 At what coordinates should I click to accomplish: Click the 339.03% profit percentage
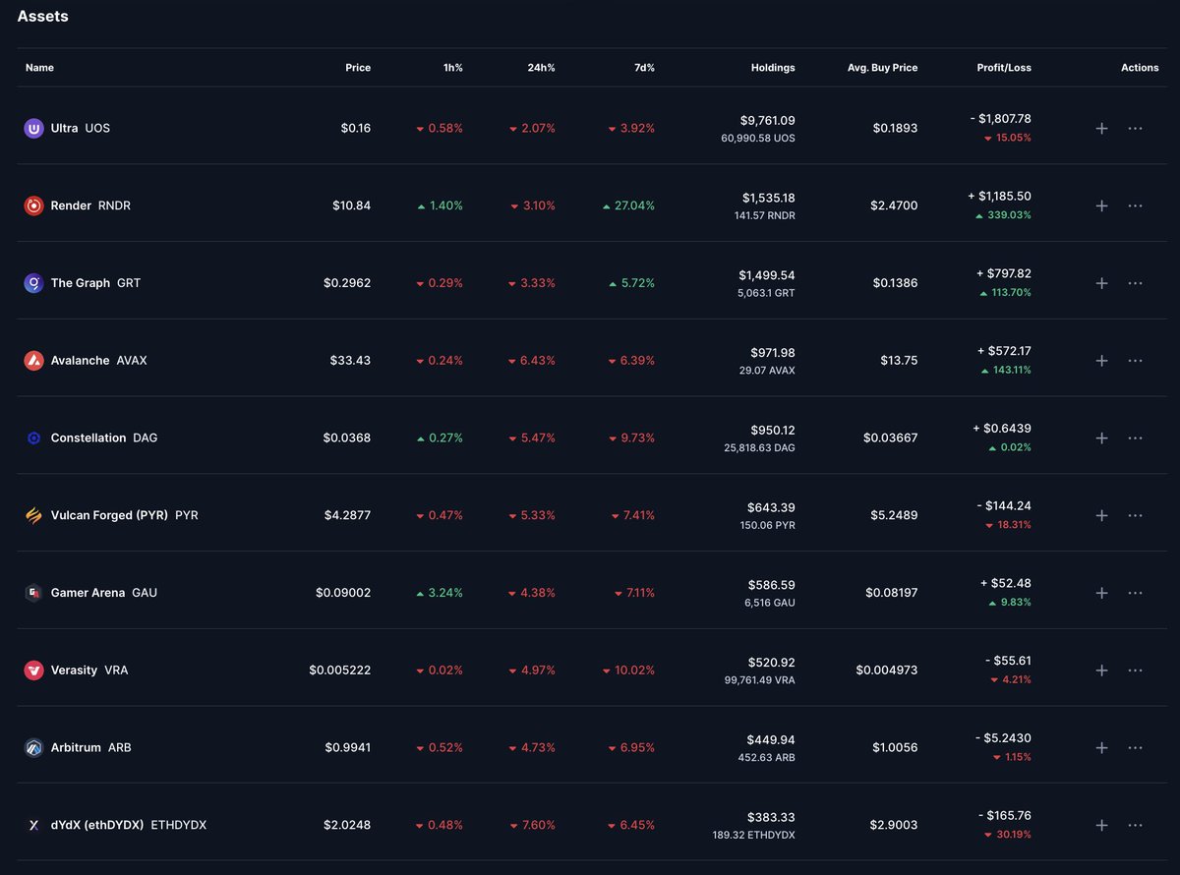click(x=1011, y=215)
